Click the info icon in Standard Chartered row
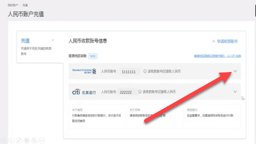This screenshot has width=256, height=144. click(x=145, y=71)
